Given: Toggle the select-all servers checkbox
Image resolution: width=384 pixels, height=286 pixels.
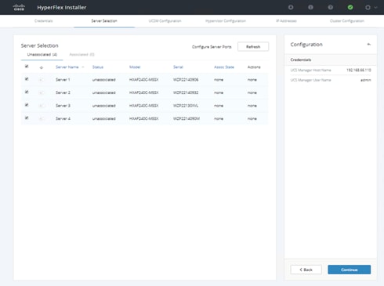Looking at the screenshot, I should coord(27,67).
